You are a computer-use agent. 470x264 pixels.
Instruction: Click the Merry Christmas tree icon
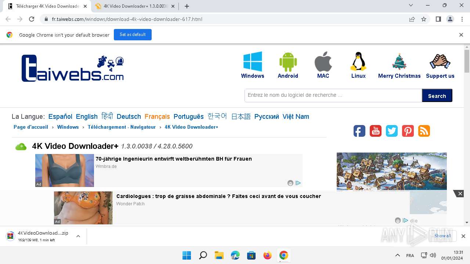399,62
